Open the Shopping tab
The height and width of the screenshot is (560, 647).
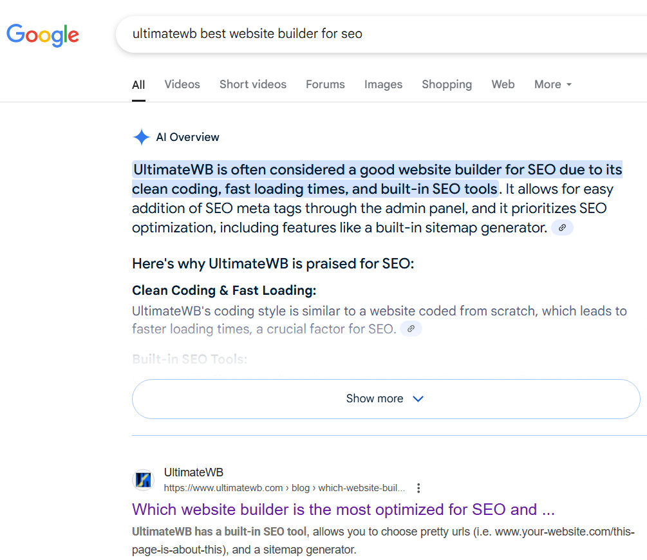click(x=447, y=84)
